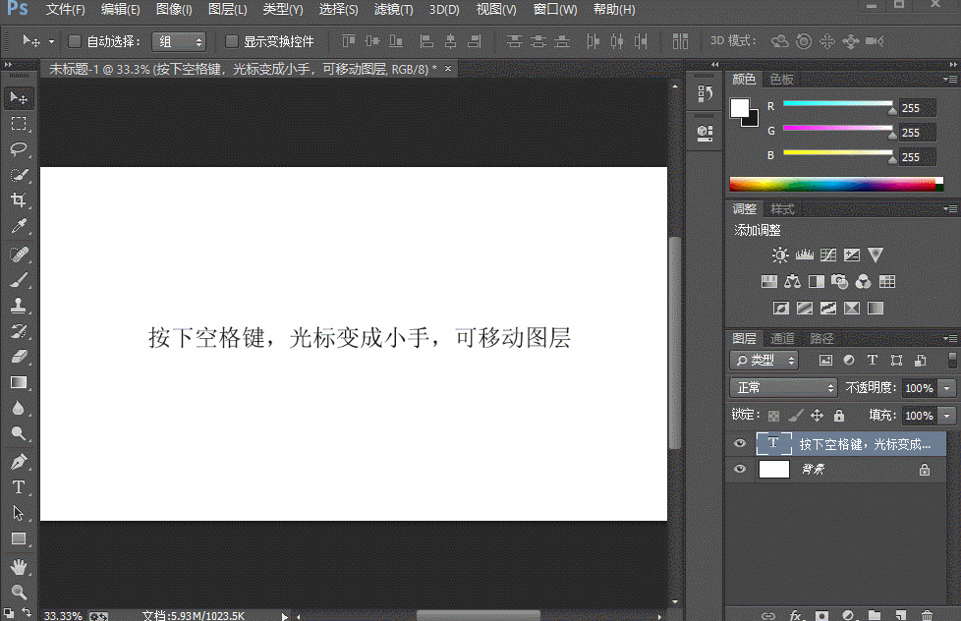Open the 滤镜 menu
The image size is (961, 621).
(x=392, y=10)
